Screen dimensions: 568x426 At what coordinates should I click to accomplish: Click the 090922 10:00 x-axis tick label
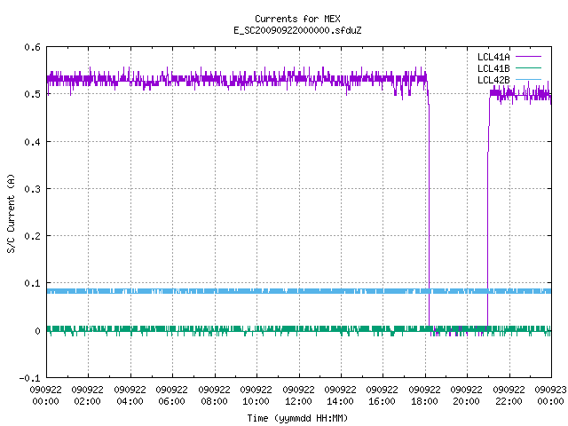coord(256,396)
